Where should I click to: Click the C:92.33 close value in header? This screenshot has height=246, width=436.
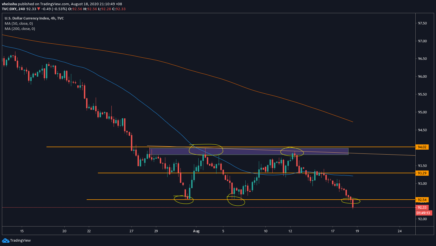tap(119, 9)
